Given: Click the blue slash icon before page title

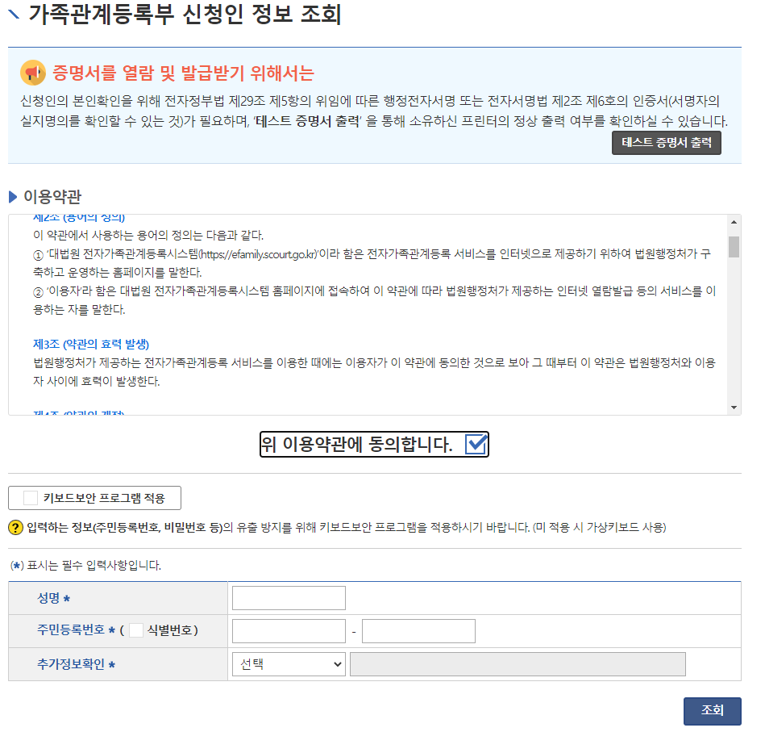Looking at the screenshot, I should pyautogui.click(x=15, y=14).
